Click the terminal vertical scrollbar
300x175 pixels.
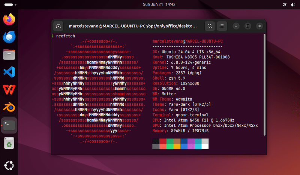(264, 85)
